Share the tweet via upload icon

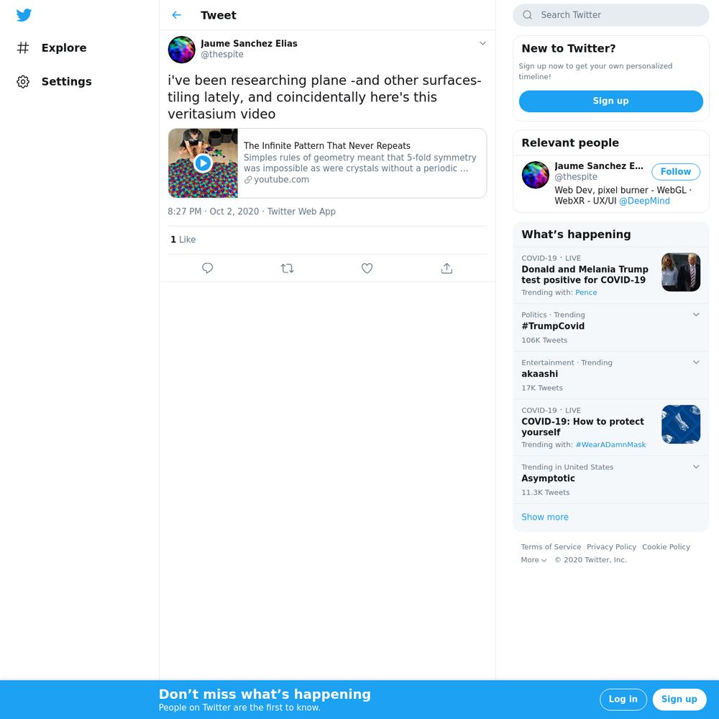pyautogui.click(x=446, y=268)
